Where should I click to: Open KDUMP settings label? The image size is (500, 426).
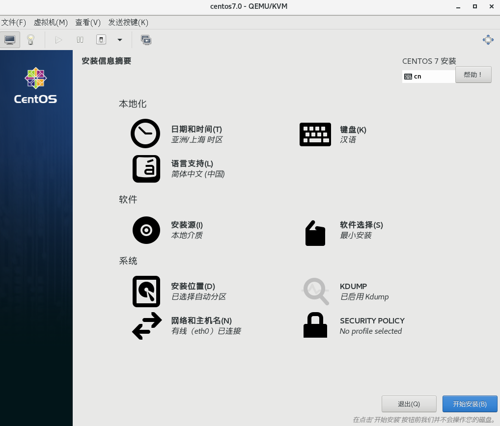pyautogui.click(x=353, y=286)
